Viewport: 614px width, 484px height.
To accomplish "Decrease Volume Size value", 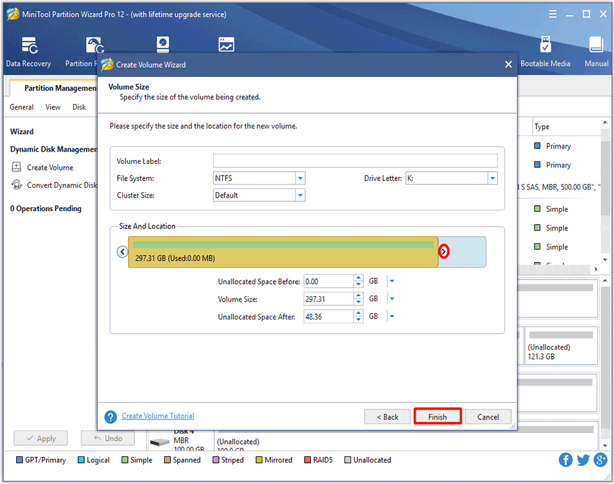I will coord(358,302).
